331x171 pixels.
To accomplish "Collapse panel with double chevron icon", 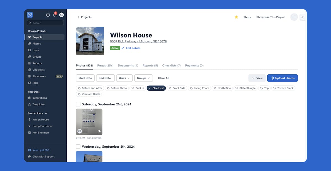I will coord(302,17).
